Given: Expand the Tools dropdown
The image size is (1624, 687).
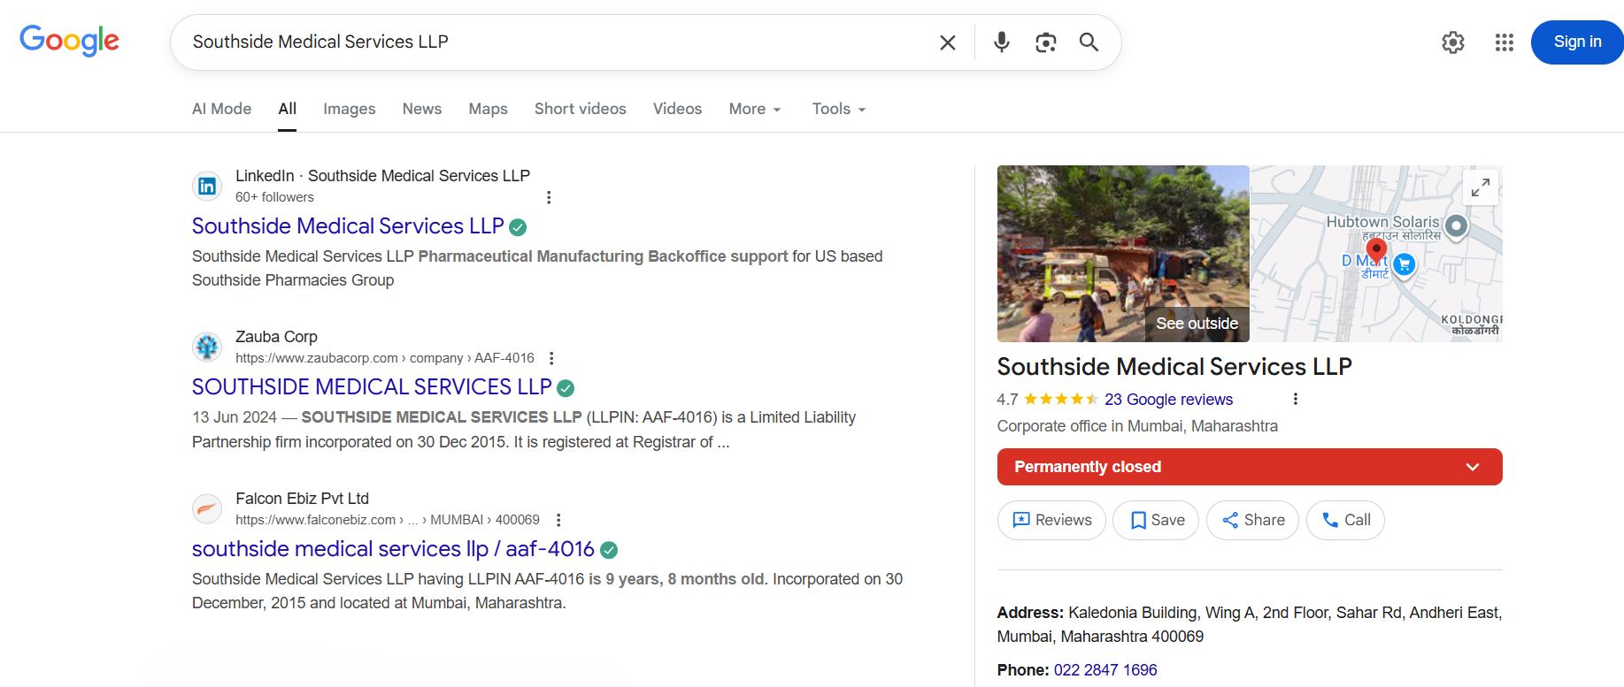Looking at the screenshot, I should click(839, 109).
